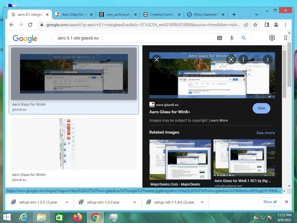Open Chrome three-dot menu
The width and height of the screenshot is (297, 223).
click(285, 25)
